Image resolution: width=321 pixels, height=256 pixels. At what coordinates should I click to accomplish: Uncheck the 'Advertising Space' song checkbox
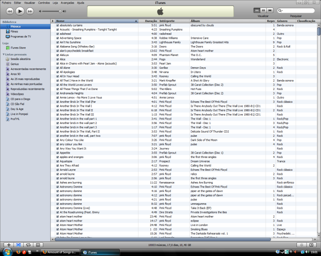[x=57, y=38]
